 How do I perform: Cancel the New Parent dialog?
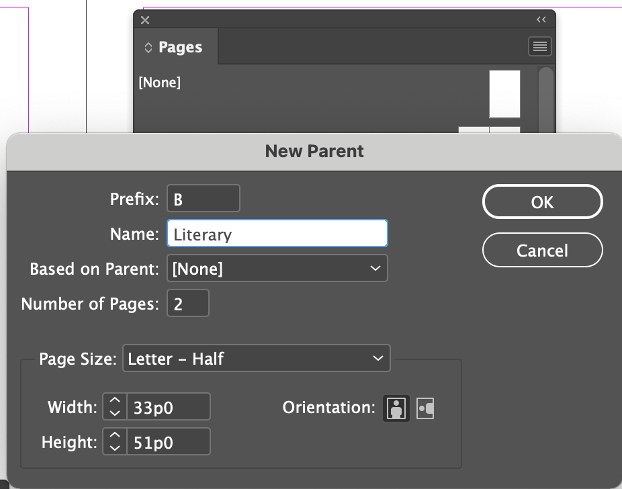(542, 251)
